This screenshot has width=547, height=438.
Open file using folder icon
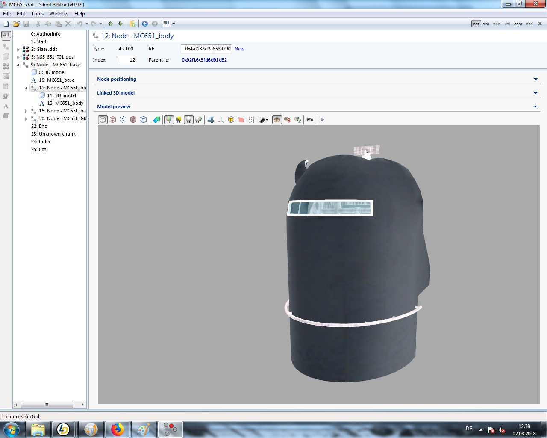16,24
